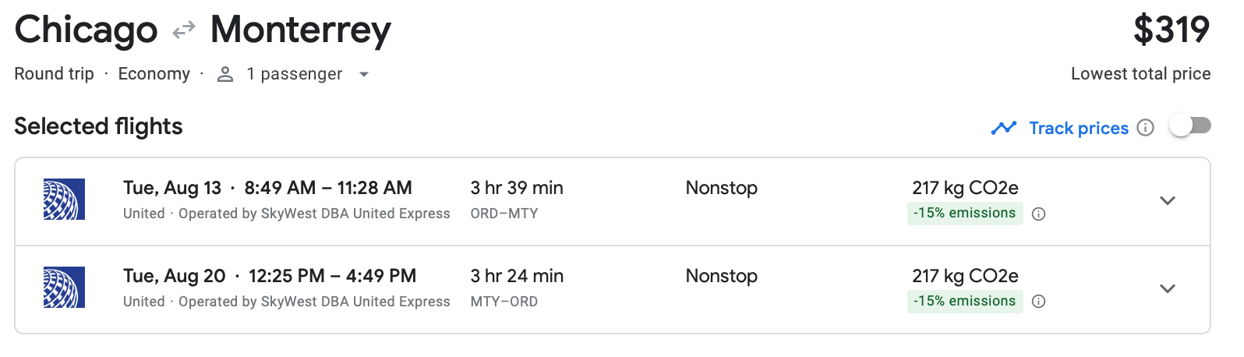This screenshot has width=1244, height=357.
Task: Enable the Track prices toggle
Action: pos(1189,126)
